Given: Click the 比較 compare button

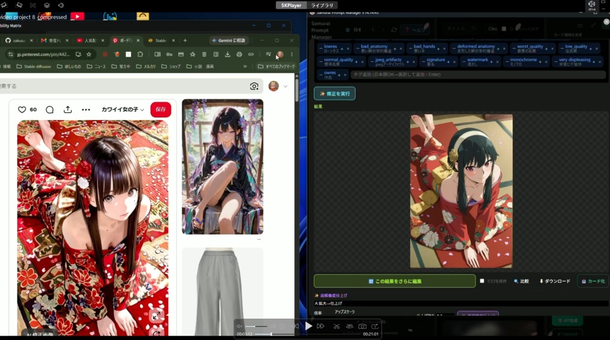Looking at the screenshot, I should pos(521,281).
